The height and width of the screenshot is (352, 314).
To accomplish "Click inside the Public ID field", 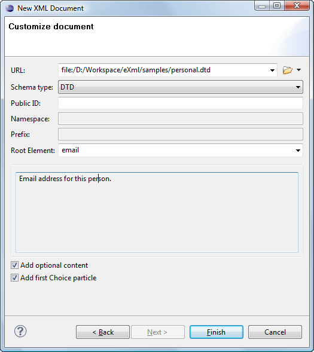I will (x=181, y=103).
